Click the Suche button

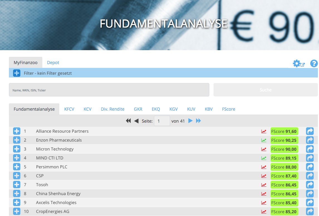pos(266,90)
